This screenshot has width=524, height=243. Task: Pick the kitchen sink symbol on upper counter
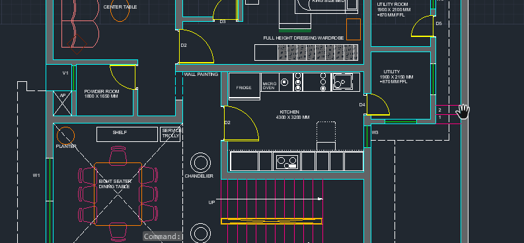click(x=342, y=82)
